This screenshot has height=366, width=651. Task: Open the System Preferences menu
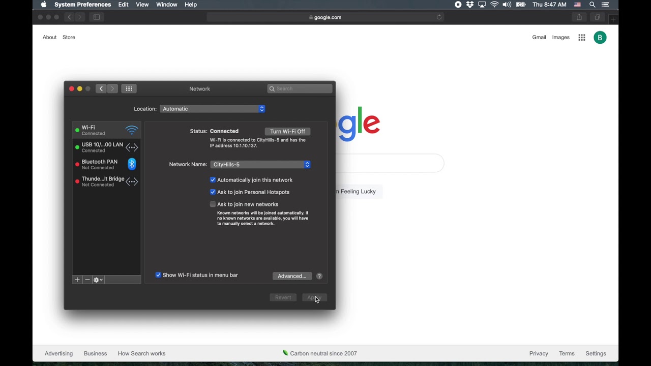(x=82, y=5)
